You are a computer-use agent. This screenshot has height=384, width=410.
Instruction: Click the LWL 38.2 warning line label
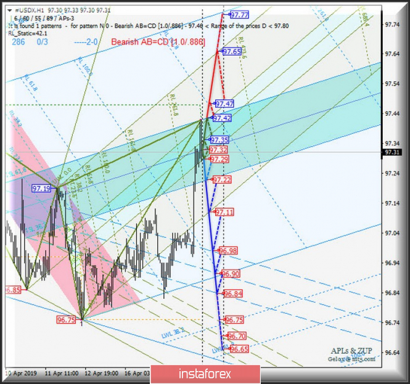click(x=173, y=333)
